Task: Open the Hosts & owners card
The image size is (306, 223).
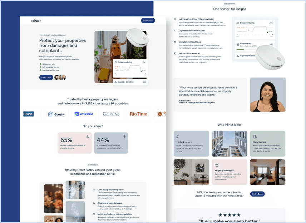Action: pyautogui.click(x=191, y=144)
